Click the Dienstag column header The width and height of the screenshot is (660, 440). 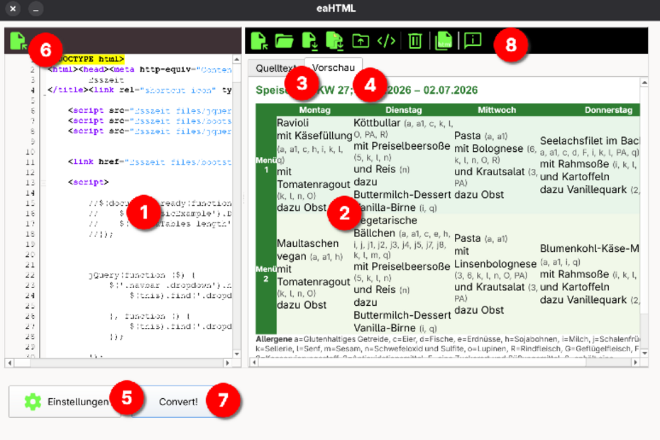403,110
